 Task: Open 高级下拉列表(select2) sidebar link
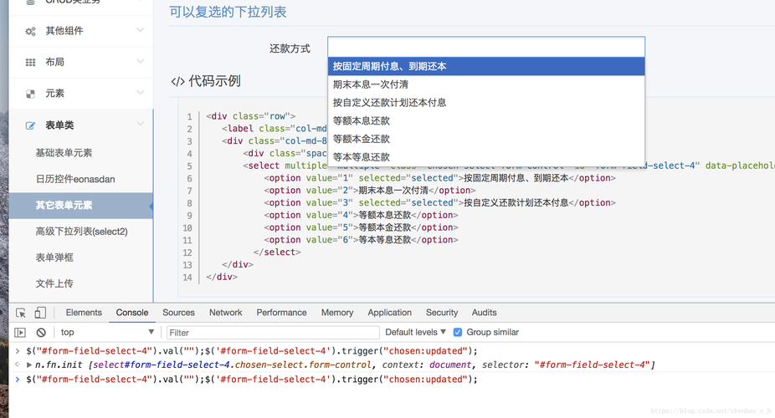pos(81,231)
